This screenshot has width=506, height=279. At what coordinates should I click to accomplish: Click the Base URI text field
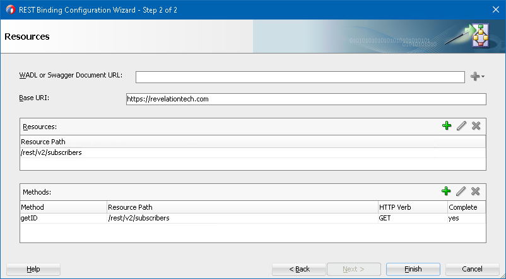point(306,100)
